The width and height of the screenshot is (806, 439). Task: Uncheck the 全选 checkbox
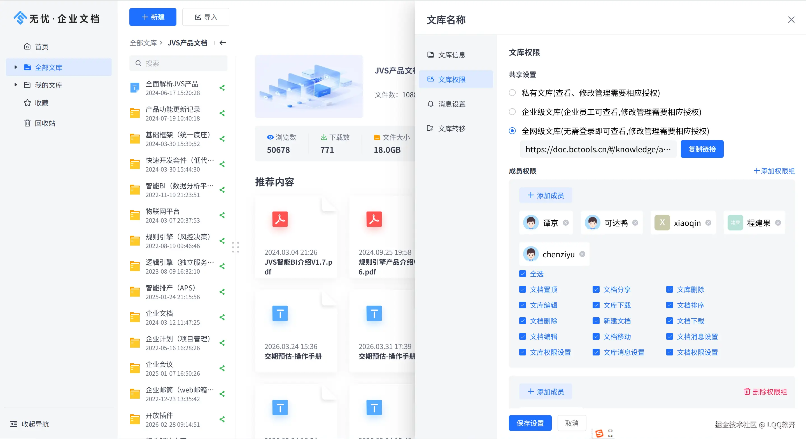click(522, 274)
